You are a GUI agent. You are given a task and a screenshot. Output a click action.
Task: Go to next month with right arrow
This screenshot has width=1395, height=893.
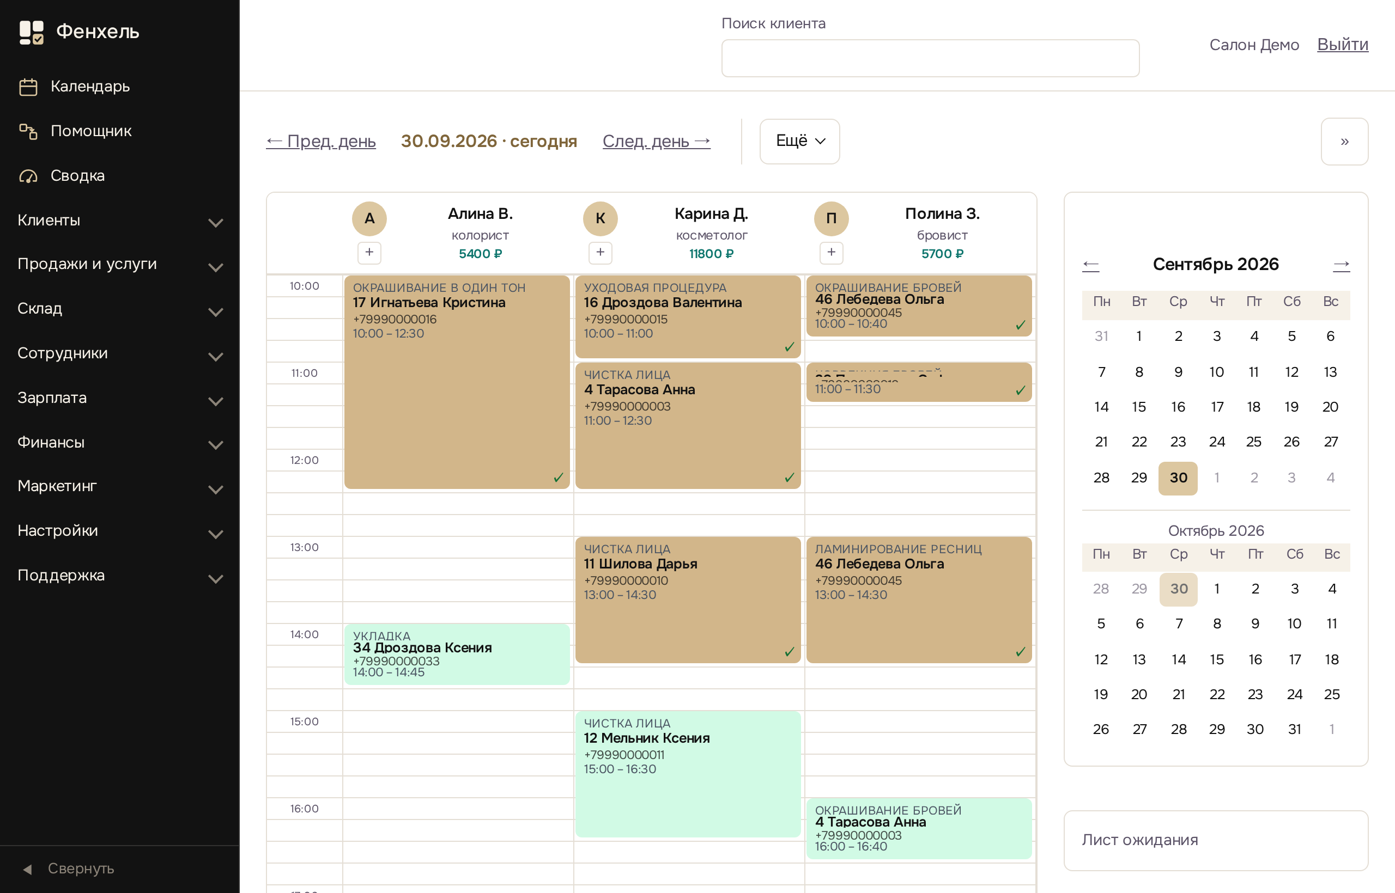[x=1341, y=265]
